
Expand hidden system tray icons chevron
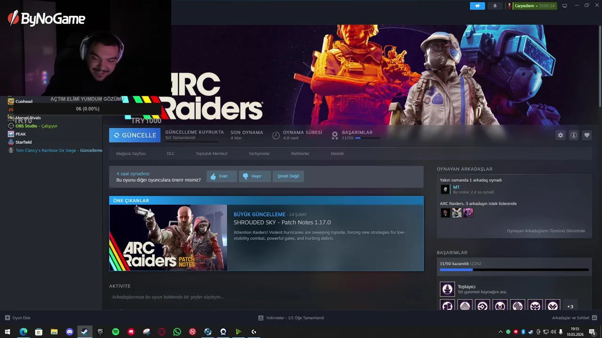pyautogui.click(x=500, y=332)
